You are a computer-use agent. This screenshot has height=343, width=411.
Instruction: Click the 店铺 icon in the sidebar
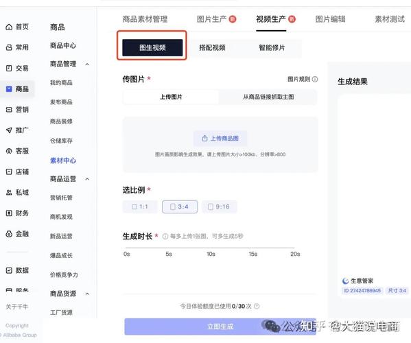(x=9, y=171)
